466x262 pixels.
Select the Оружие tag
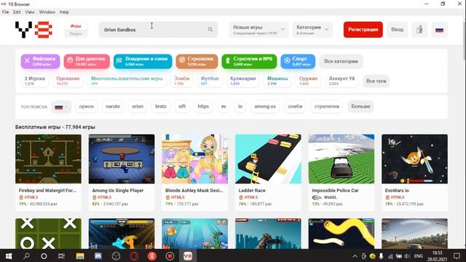[308, 81]
